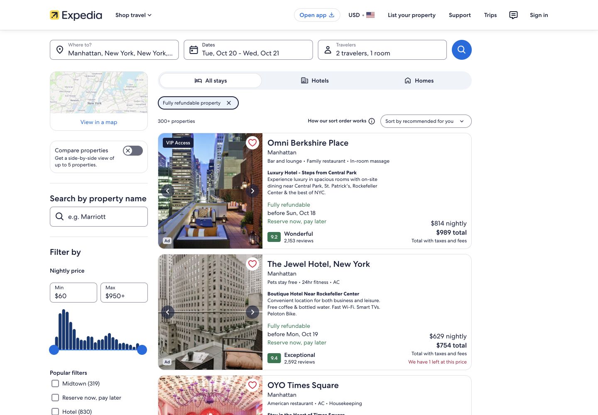Open the Omni Berkshire Place listing title
This screenshot has width=598, height=415.
(308, 143)
